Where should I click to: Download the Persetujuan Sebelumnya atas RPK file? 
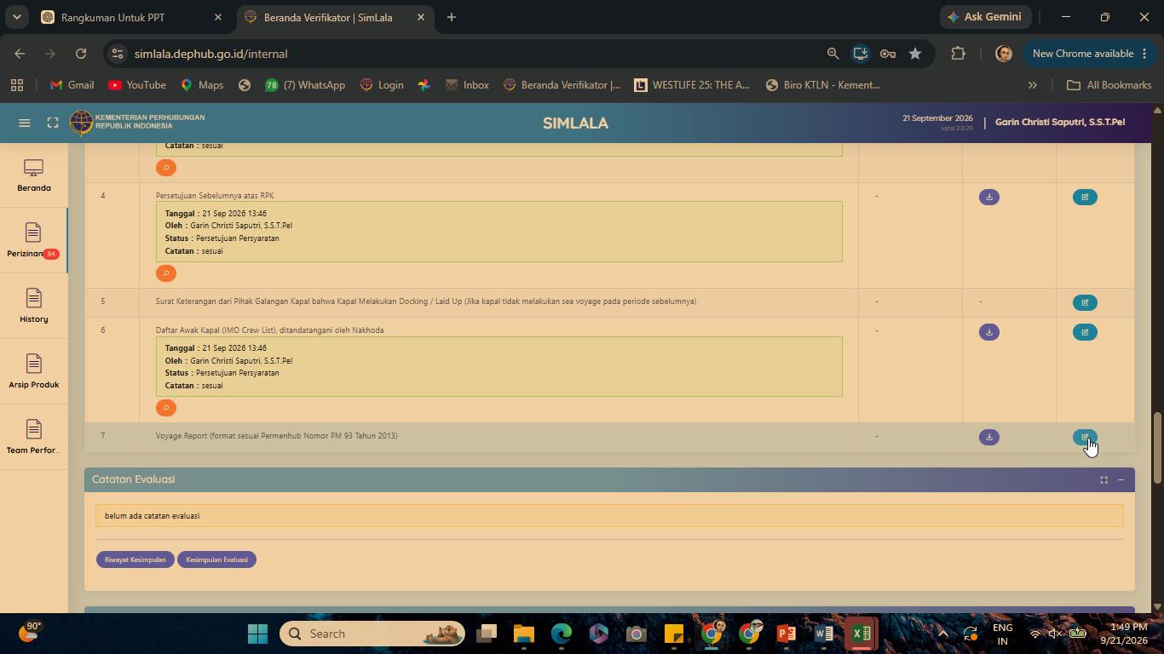(x=988, y=197)
